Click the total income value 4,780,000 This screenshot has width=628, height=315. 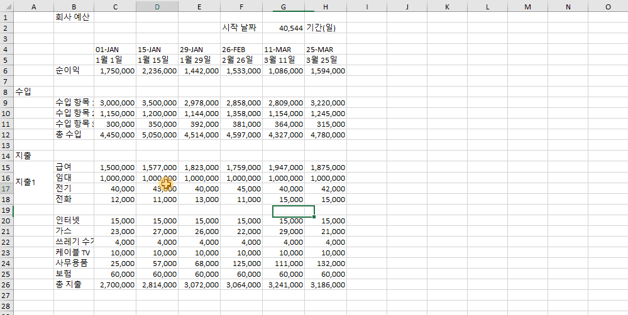pos(326,135)
